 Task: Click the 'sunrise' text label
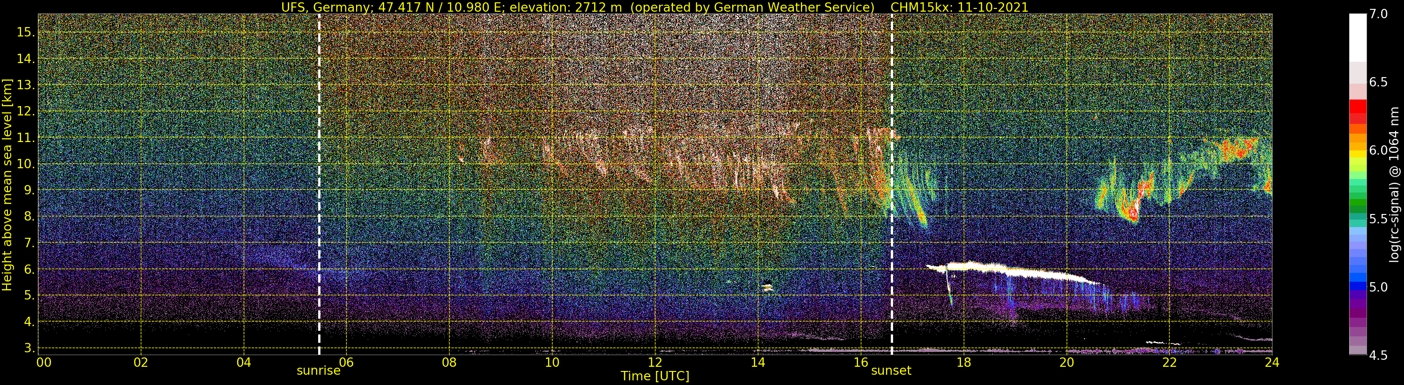pos(318,371)
